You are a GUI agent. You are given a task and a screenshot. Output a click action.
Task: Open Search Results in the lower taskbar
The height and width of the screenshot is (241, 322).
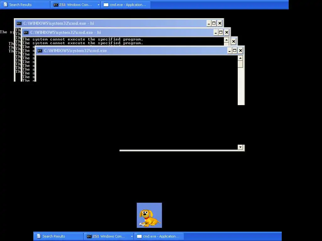pos(58,236)
